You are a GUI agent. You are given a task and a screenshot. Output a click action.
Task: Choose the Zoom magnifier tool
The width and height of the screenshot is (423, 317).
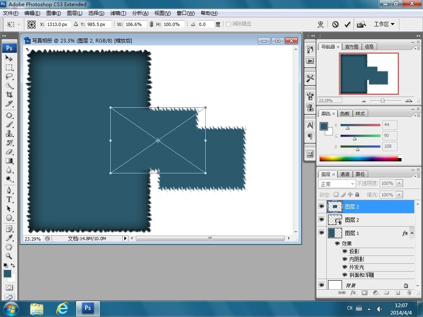[x=9, y=256]
